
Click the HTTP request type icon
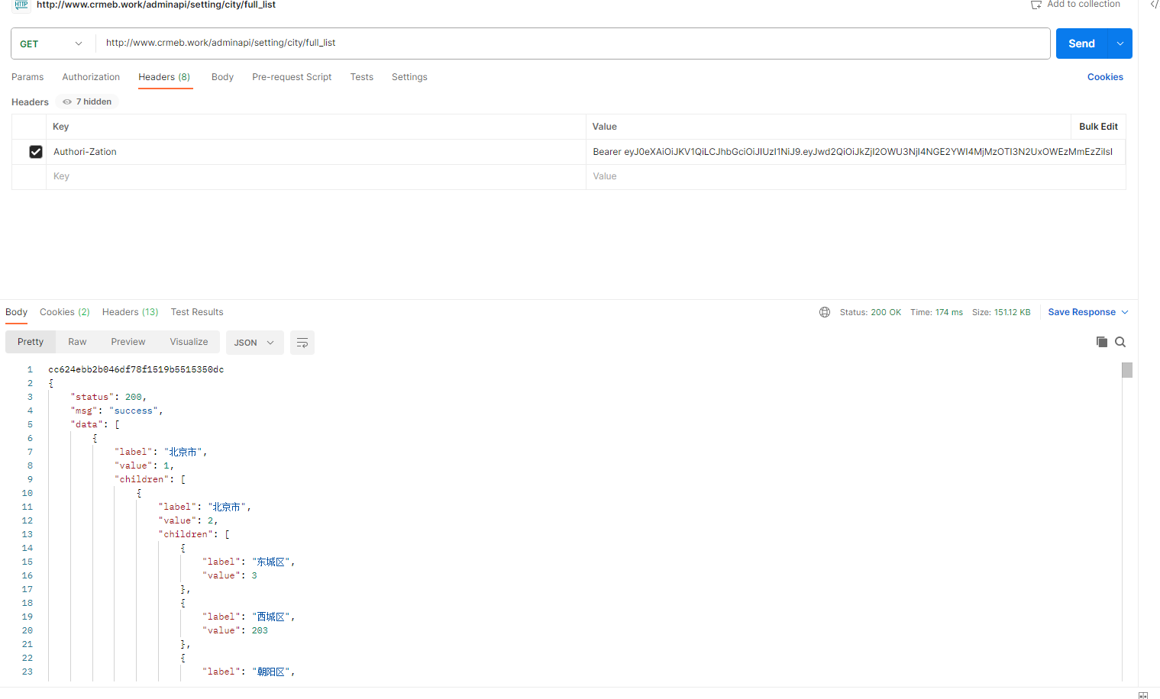pos(21,5)
